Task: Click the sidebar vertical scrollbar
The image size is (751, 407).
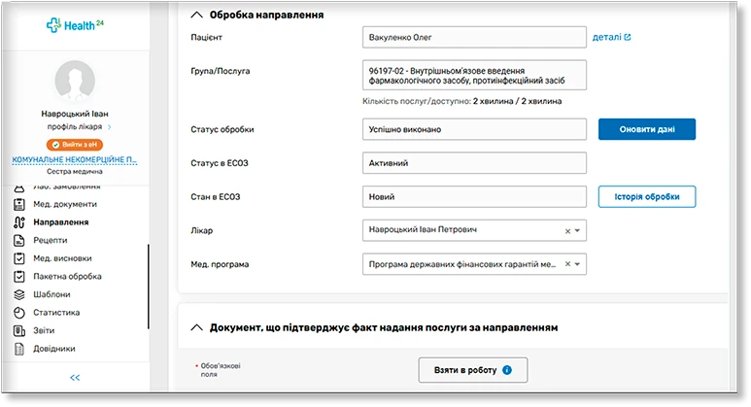Action: (x=149, y=287)
